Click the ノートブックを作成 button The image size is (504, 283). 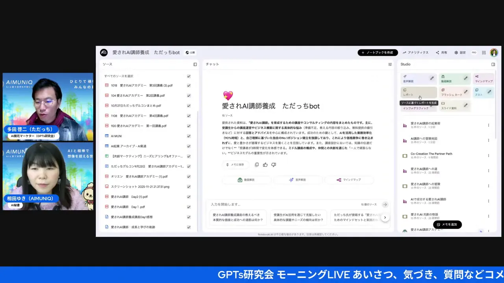(378, 52)
